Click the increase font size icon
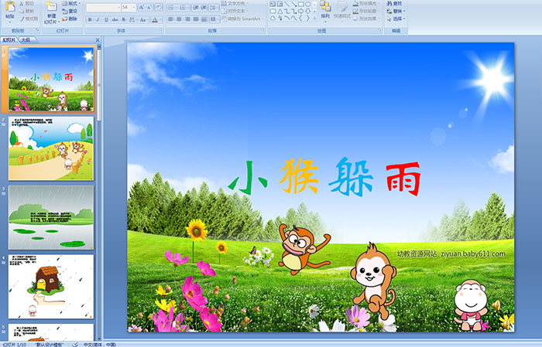Screen dimensions: 542x347 [x=142, y=7]
